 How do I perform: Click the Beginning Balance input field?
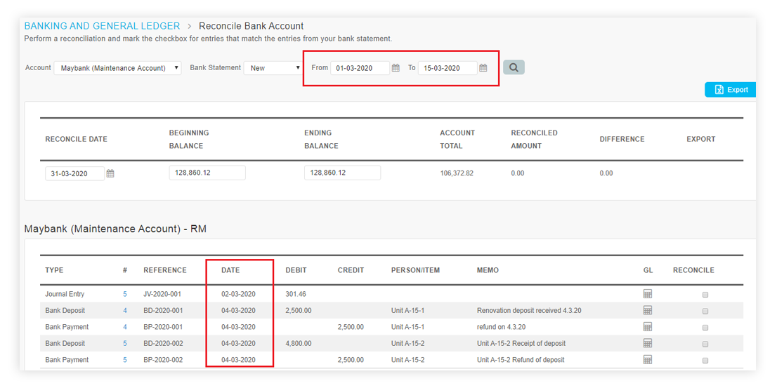coord(207,173)
